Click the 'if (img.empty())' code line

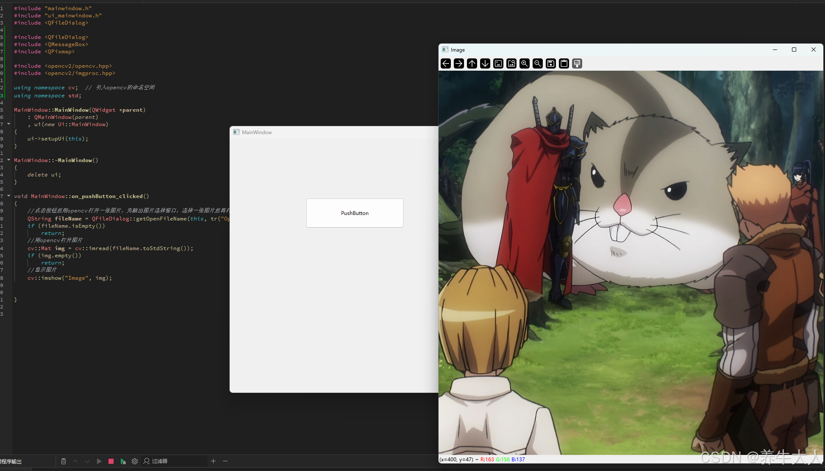pos(54,256)
